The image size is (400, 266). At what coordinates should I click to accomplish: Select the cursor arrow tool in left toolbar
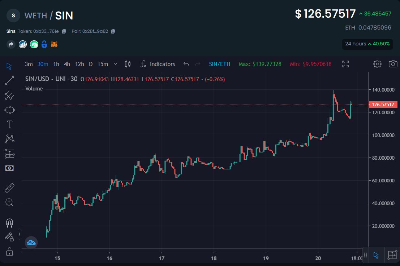pos(9,66)
